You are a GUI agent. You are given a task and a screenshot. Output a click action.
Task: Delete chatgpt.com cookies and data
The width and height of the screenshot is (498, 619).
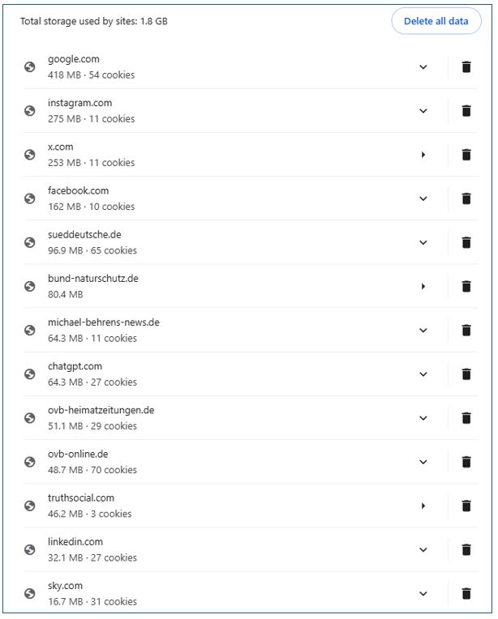click(x=466, y=374)
